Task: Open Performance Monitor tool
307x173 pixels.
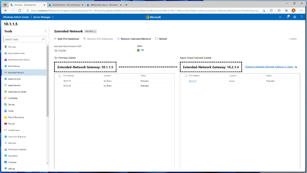Action: pos(17,150)
